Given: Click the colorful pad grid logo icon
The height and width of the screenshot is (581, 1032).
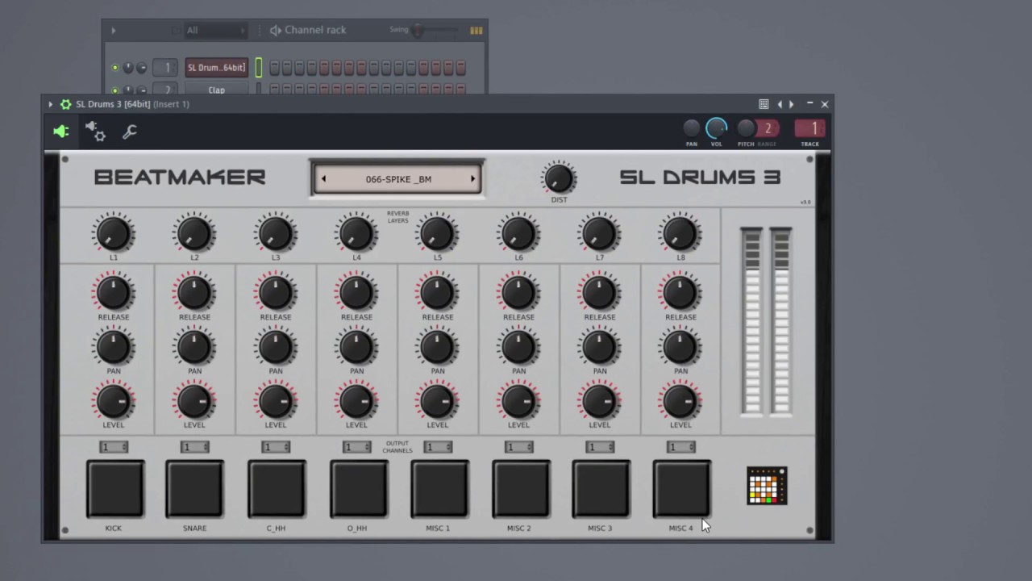Looking at the screenshot, I should point(767,486).
